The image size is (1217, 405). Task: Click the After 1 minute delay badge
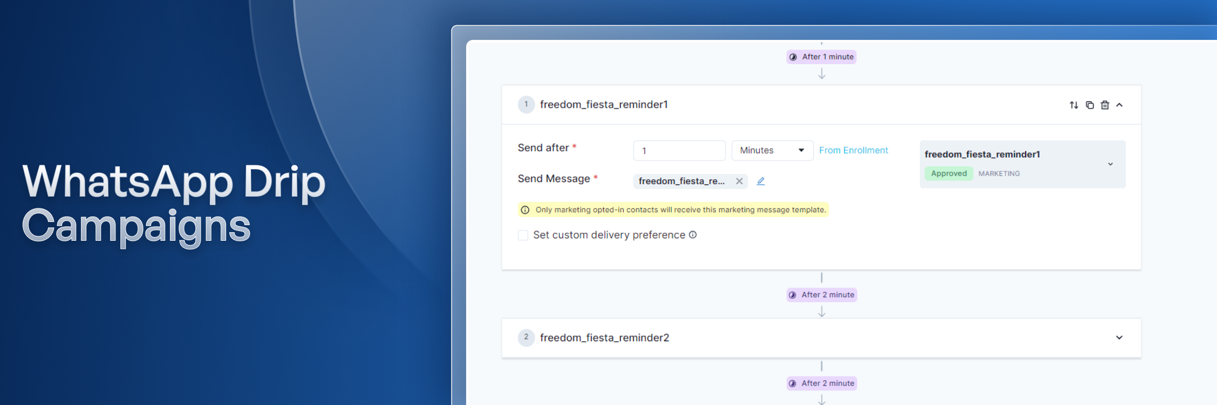pyautogui.click(x=822, y=57)
